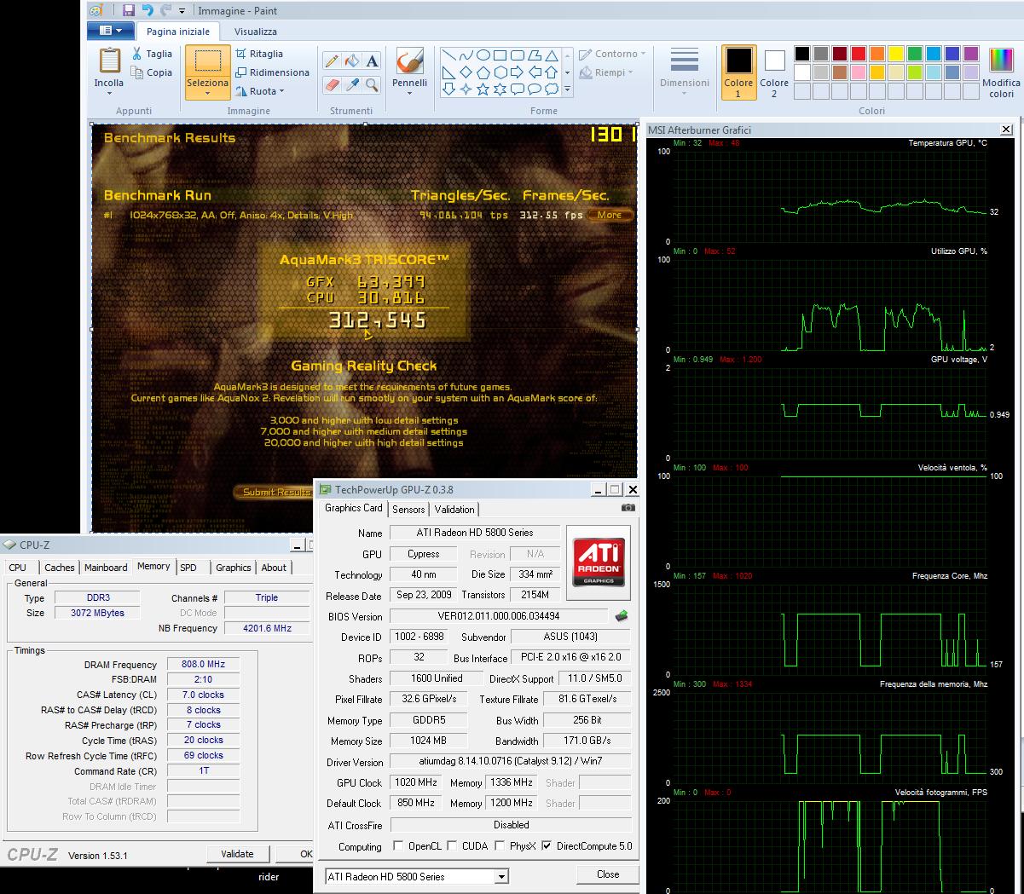Select the Fill bucket tool
Screen dimensions: 1024x894
pyautogui.click(x=352, y=61)
